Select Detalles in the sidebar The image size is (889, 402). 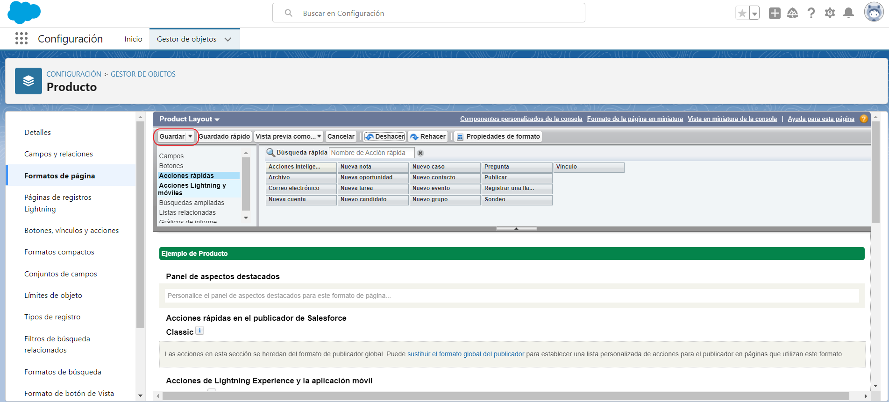(x=38, y=133)
